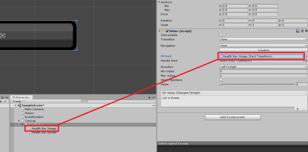Select Health Bar Border in Hierarchy
The height and width of the screenshot is (152, 308).
tap(44, 132)
